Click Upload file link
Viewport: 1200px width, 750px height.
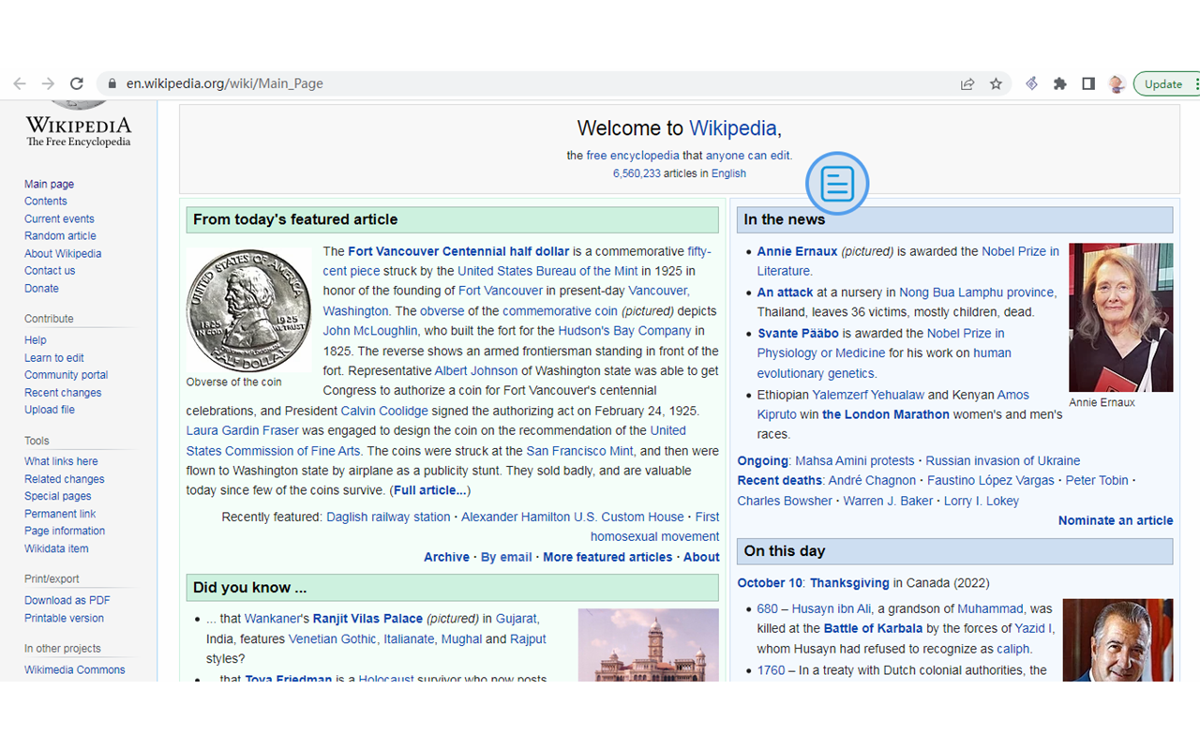[x=50, y=410]
